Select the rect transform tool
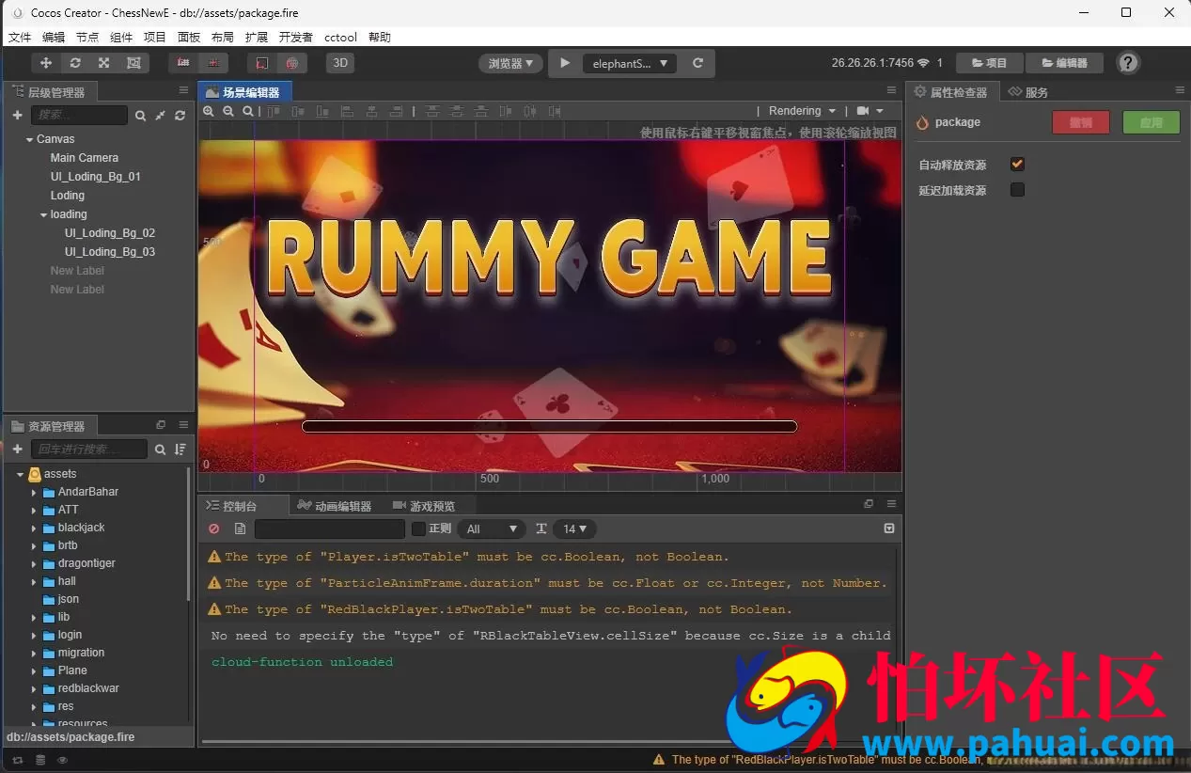1191x773 pixels. [x=133, y=63]
